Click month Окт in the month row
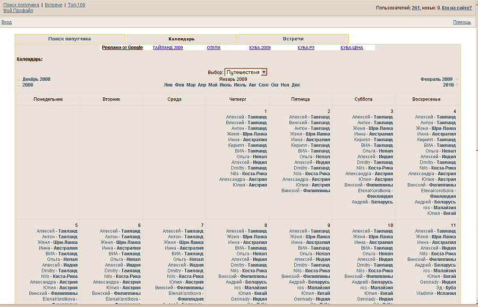 pos(275,85)
